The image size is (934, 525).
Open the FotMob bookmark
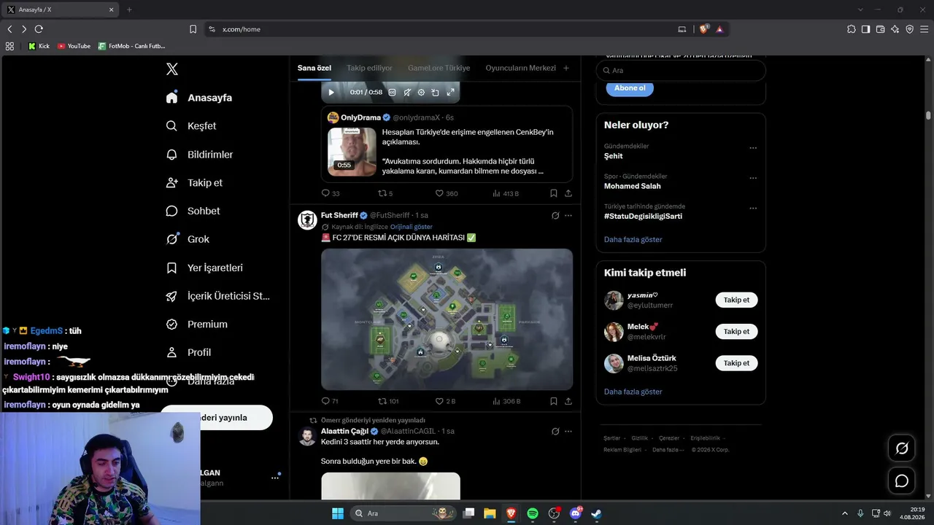131,46
